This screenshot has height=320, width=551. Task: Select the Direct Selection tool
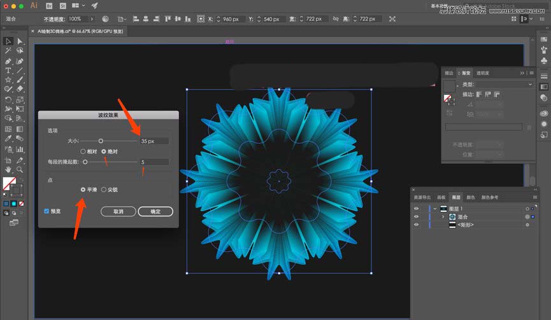[x=20, y=41]
